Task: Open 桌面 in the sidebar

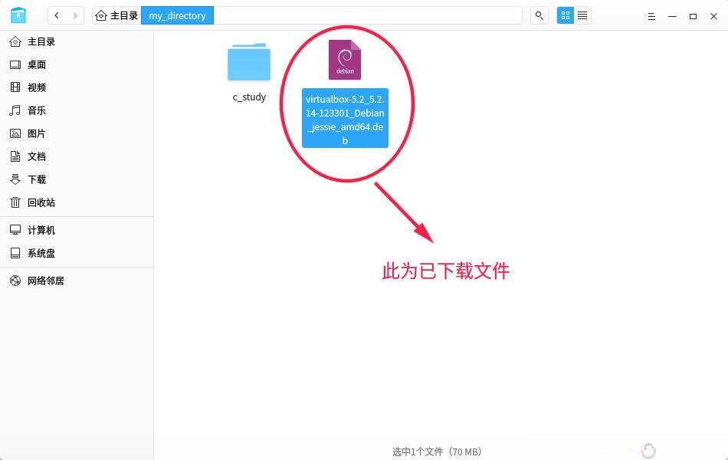Action: pyautogui.click(x=77, y=64)
